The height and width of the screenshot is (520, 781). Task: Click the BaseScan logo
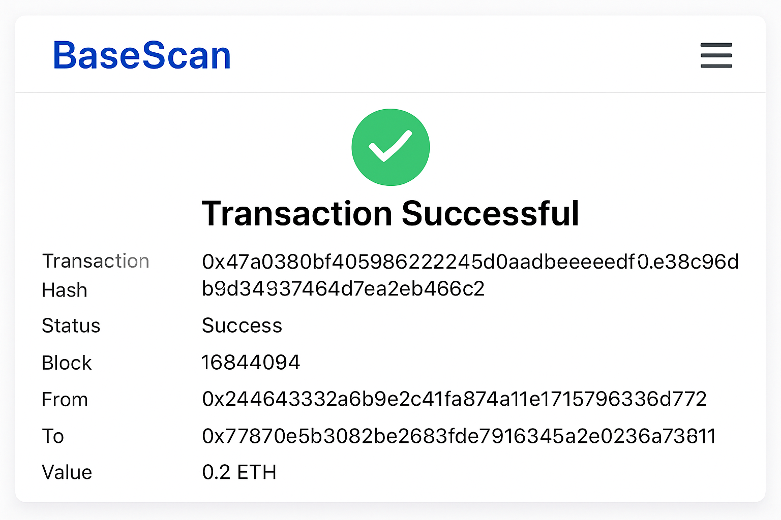pos(142,55)
